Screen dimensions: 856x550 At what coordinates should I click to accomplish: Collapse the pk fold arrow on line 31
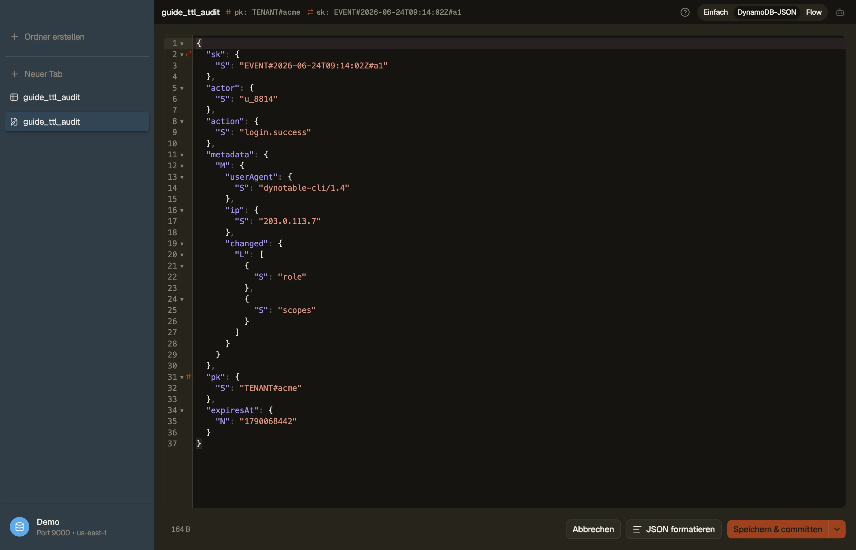(x=182, y=377)
